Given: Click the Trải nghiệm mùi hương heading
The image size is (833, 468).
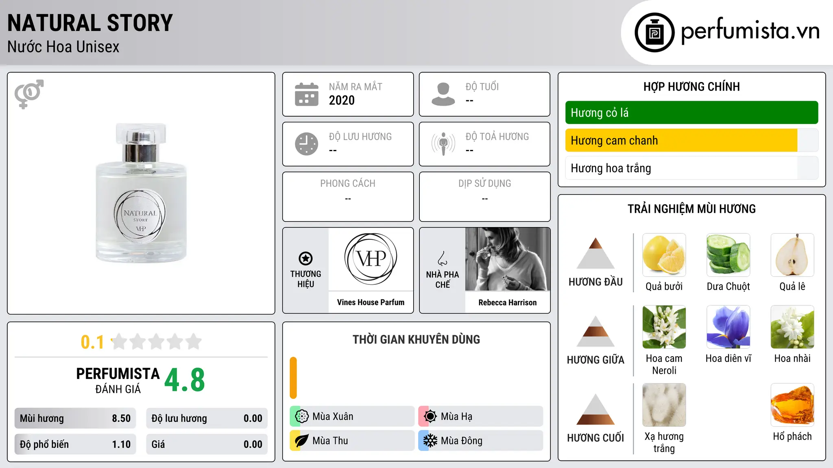Looking at the screenshot, I should [691, 209].
